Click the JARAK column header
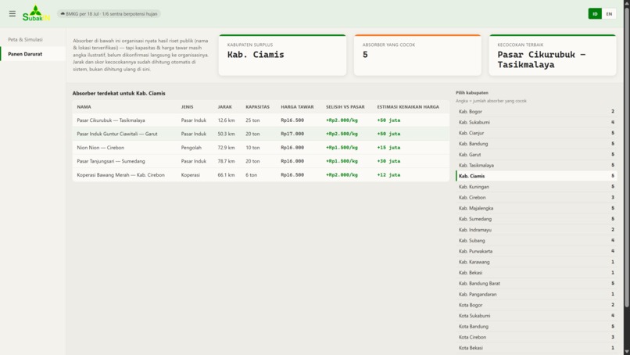The height and width of the screenshot is (355, 630). pyautogui.click(x=224, y=107)
